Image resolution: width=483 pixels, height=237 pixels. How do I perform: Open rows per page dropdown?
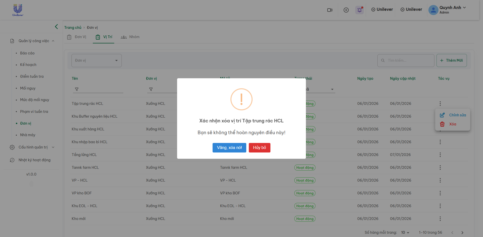[405, 232]
